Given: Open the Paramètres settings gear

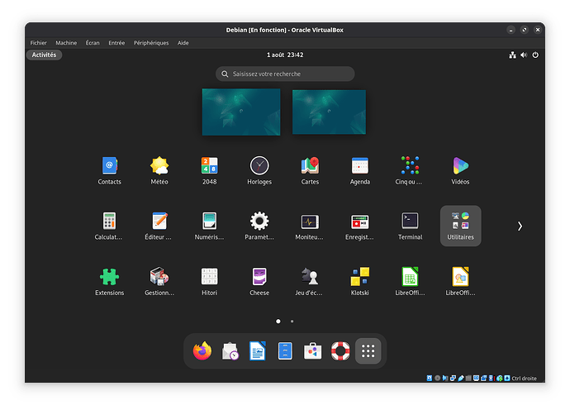Looking at the screenshot, I should click(x=259, y=222).
